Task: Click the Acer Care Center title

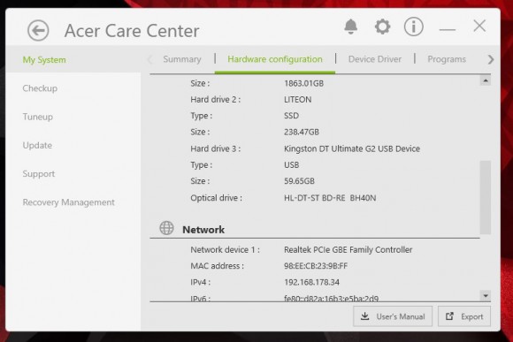Action: tap(132, 31)
